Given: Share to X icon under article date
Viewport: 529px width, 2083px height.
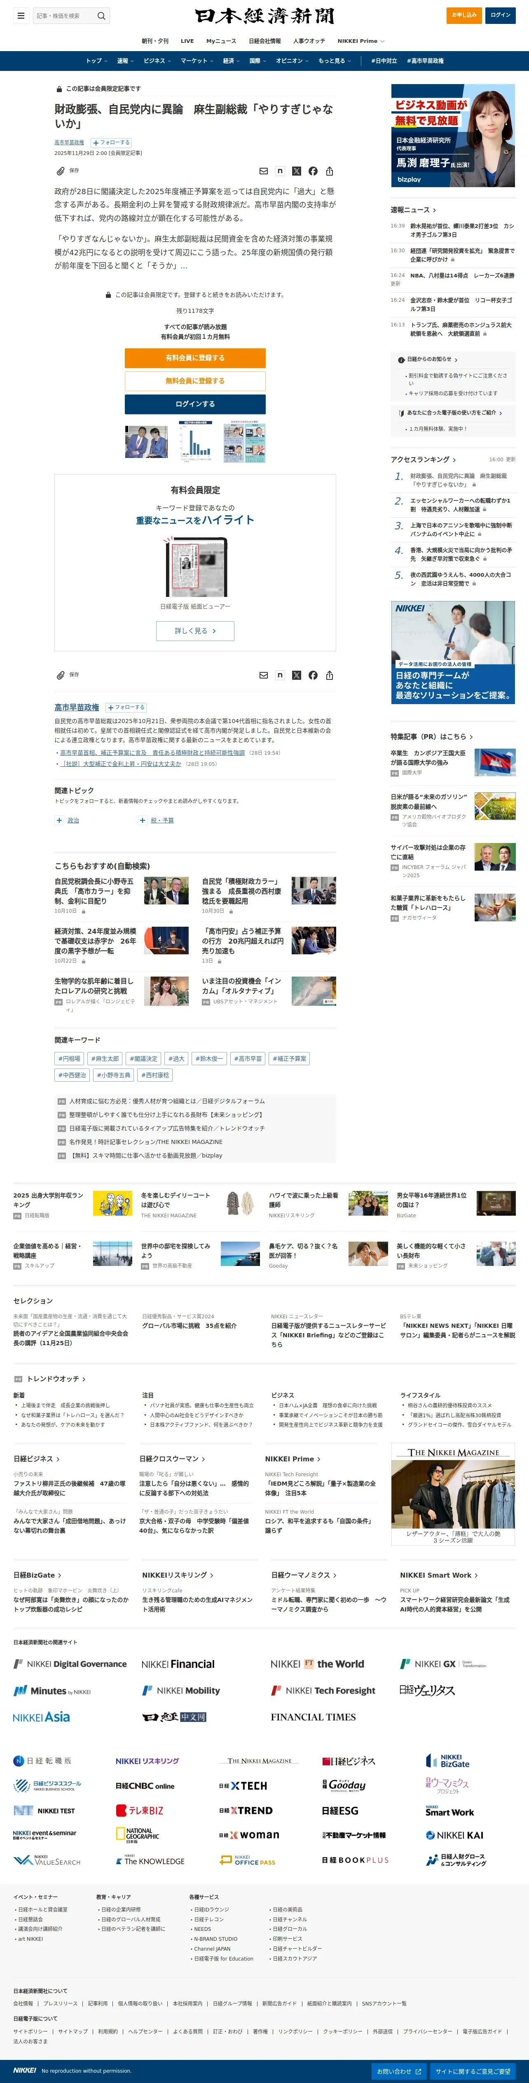Looking at the screenshot, I should point(296,171).
